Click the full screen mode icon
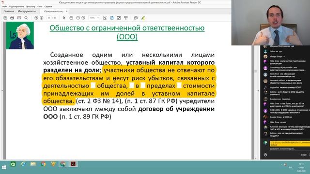 click(119, 18)
